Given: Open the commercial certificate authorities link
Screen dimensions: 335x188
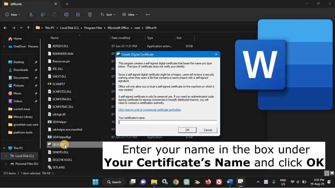Looking at the screenshot, I should tap(149, 110).
